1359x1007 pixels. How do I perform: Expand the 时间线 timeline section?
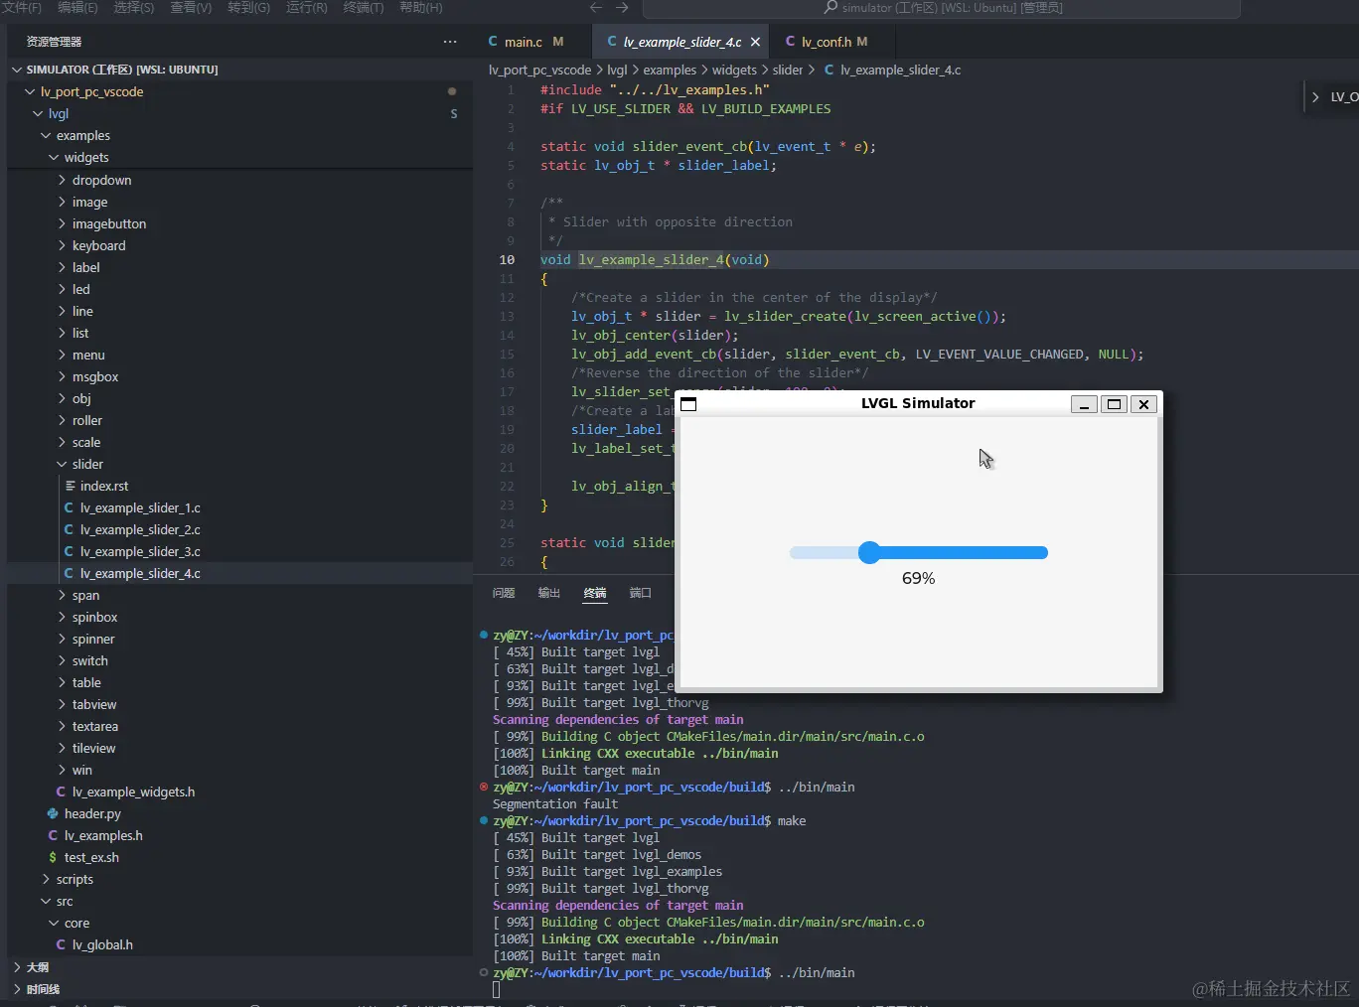(x=17, y=988)
